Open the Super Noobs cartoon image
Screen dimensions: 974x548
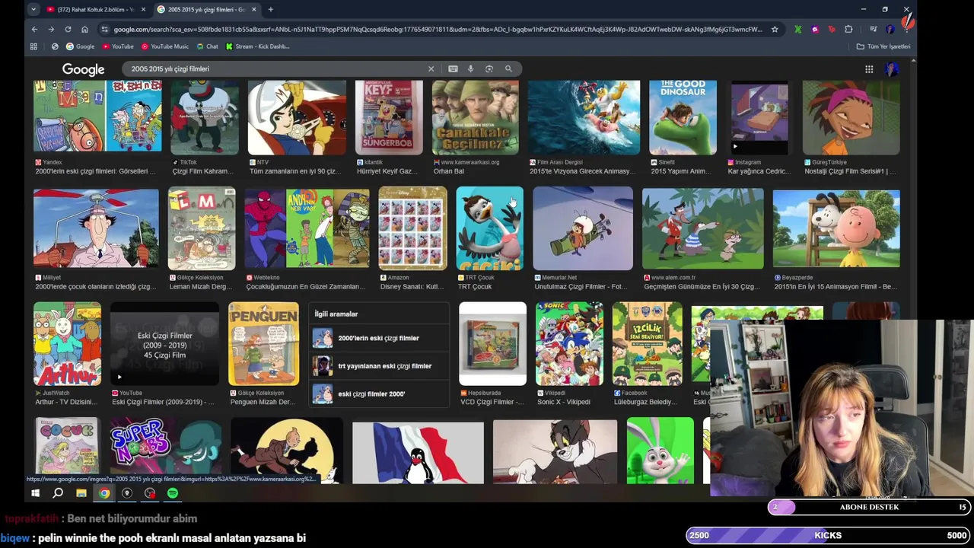166,451
